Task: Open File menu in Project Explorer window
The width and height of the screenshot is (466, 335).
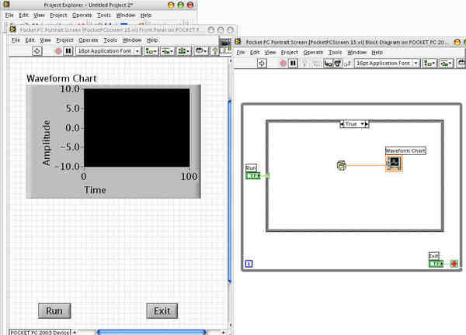Action: pyautogui.click(x=9, y=16)
